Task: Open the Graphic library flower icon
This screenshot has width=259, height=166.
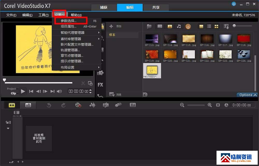Action: (x=100, y=73)
